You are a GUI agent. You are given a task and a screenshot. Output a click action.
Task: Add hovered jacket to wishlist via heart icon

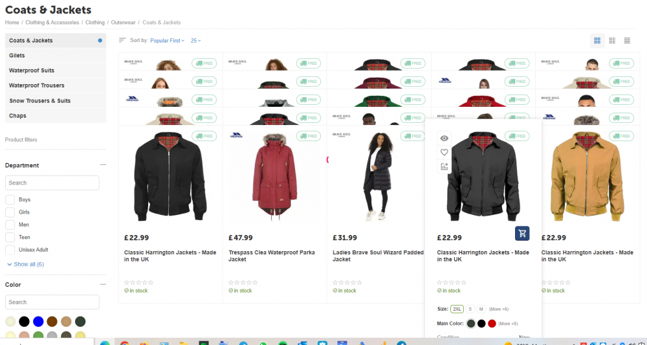(x=444, y=152)
